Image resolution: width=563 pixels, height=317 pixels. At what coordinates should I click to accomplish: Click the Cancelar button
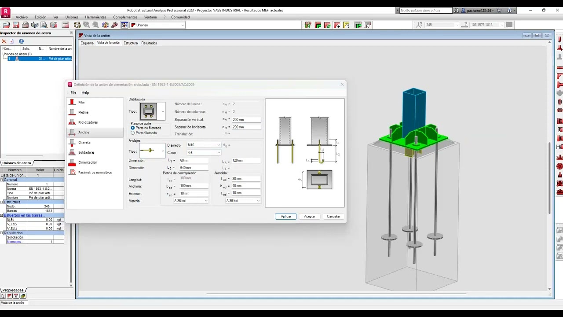point(333,216)
